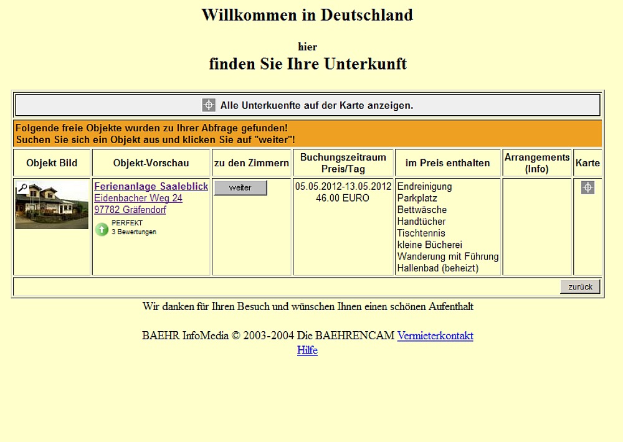Click the '97782 Gräfendorf' link
The width and height of the screenshot is (623, 442).
pyautogui.click(x=130, y=210)
